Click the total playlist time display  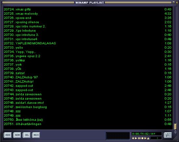[x=146, y=134]
